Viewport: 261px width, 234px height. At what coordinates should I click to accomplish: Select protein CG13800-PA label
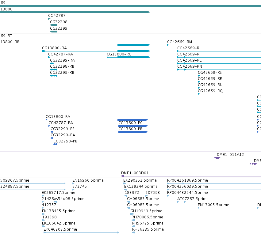pyautogui.click(x=58, y=117)
